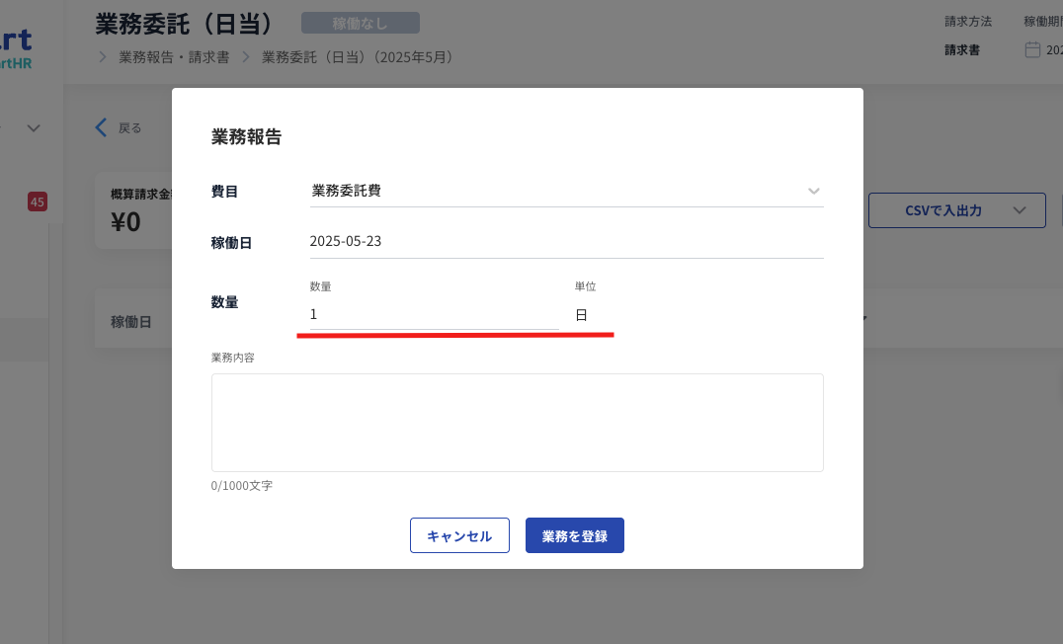The image size is (1063, 644).
Task: Expand the sidebar chevron-down arrow
Action: [x=34, y=127]
